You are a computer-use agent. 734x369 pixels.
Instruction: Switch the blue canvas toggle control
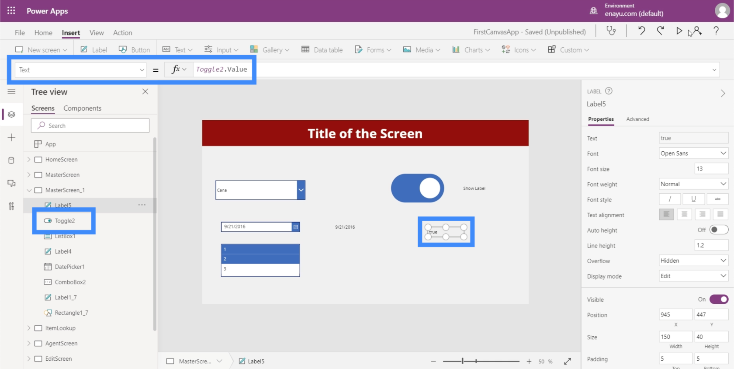point(417,188)
